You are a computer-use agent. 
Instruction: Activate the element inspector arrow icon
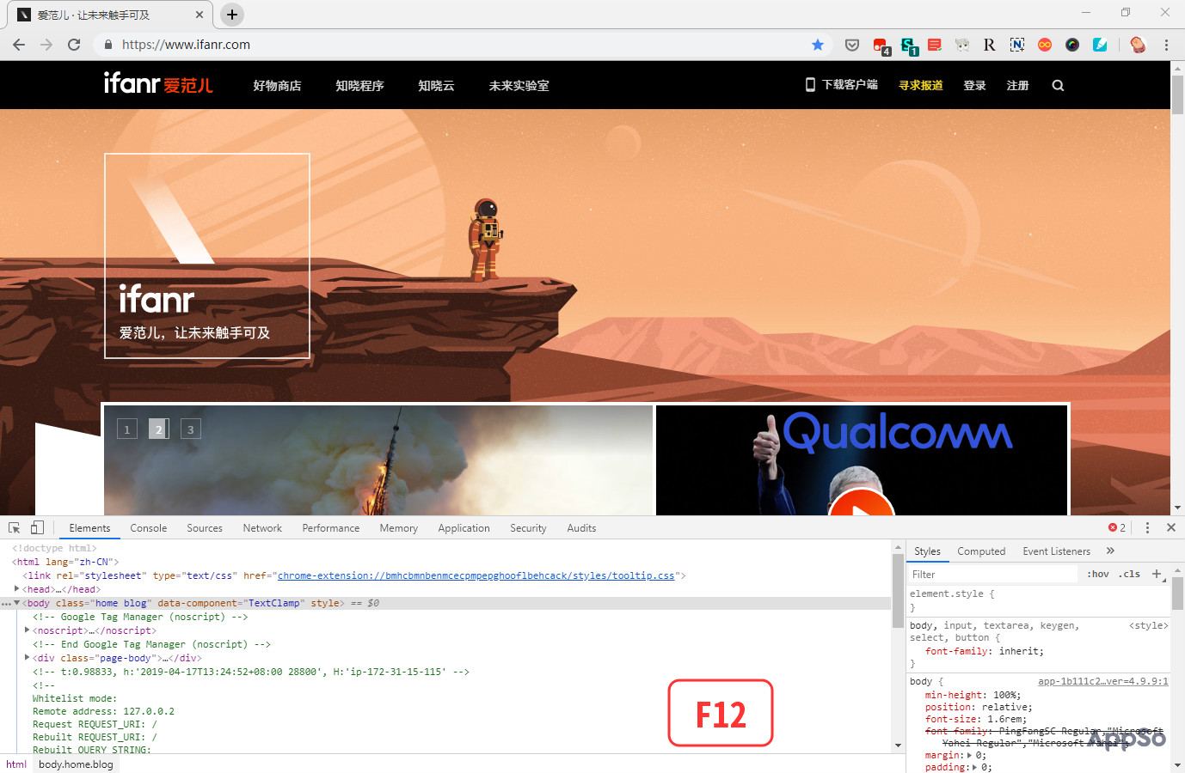pyautogui.click(x=13, y=526)
